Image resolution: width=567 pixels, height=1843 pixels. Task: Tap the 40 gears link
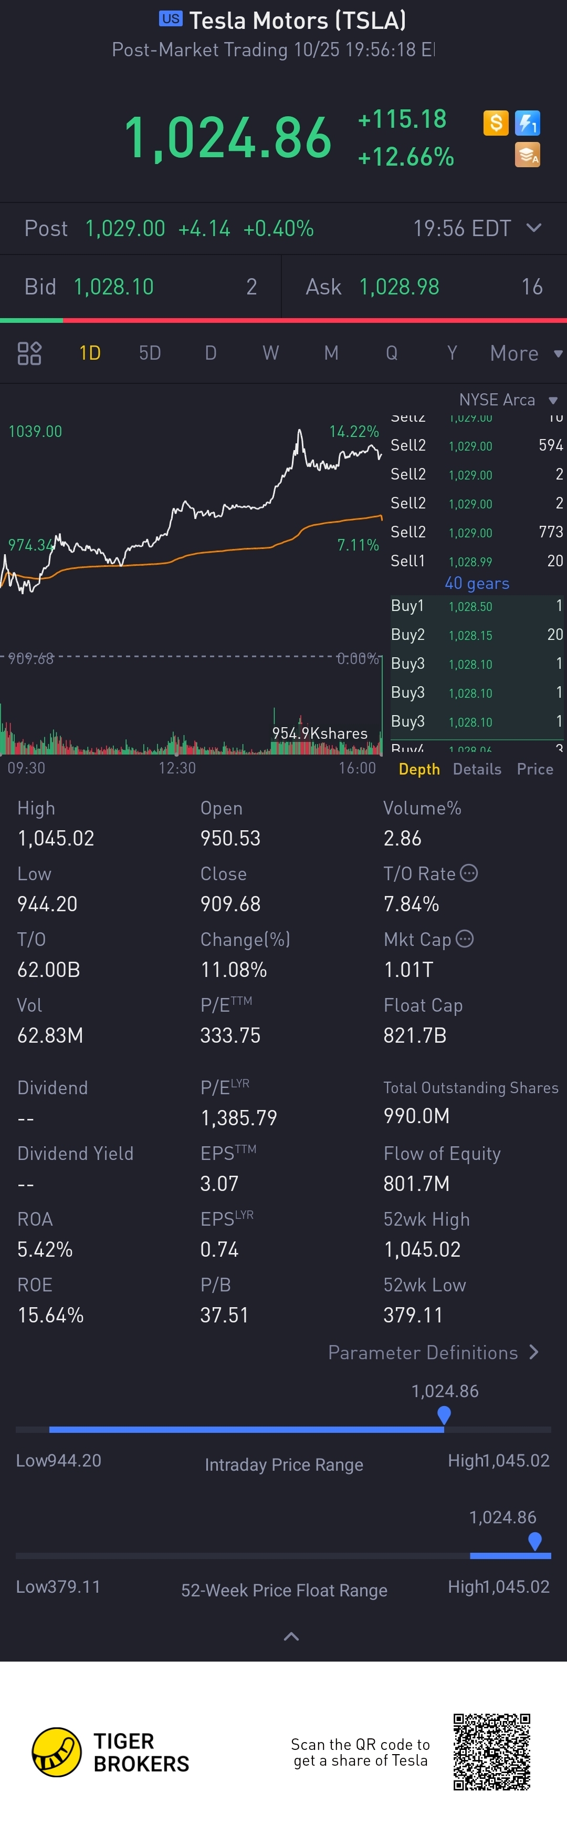(x=477, y=583)
